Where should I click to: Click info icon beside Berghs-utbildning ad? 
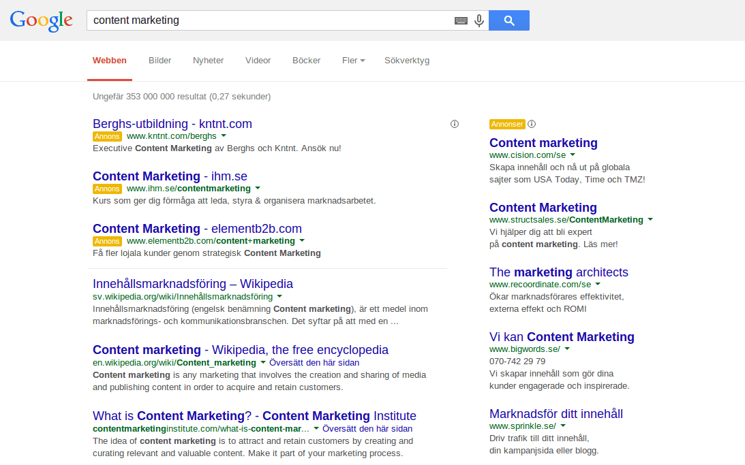(x=455, y=124)
